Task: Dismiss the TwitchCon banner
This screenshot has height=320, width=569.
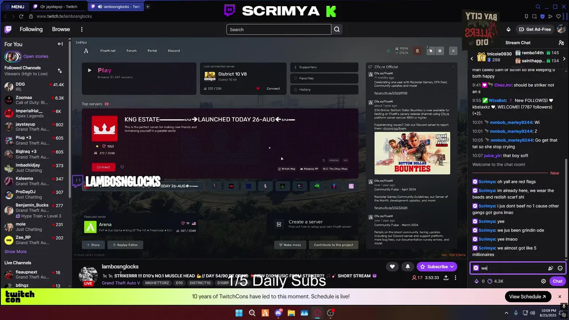Action: [x=560, y=296]
